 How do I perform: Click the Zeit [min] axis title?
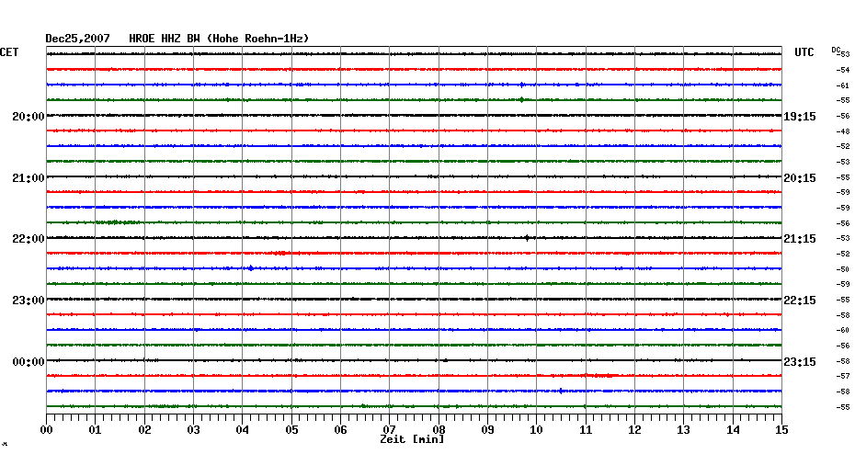point(412,439)
